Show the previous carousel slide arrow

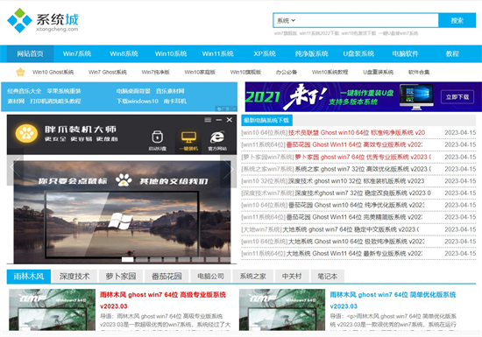[x=15, y=168]
